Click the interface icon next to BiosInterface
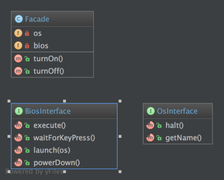 tap(19, 111)
